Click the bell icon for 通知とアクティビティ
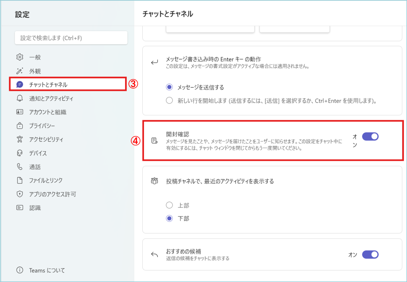This screenshot has height=282, width=407. pos(19,99)
